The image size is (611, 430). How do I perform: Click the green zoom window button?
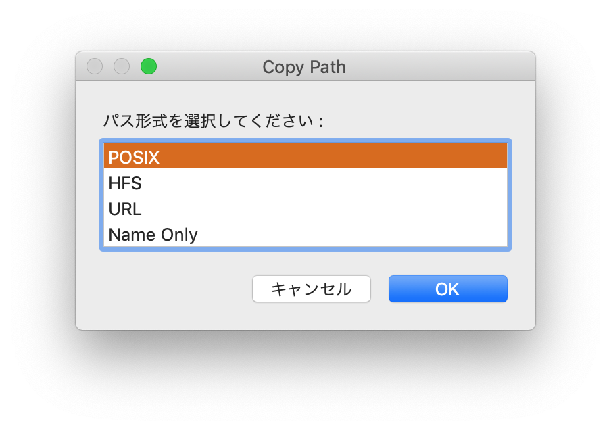149,66
